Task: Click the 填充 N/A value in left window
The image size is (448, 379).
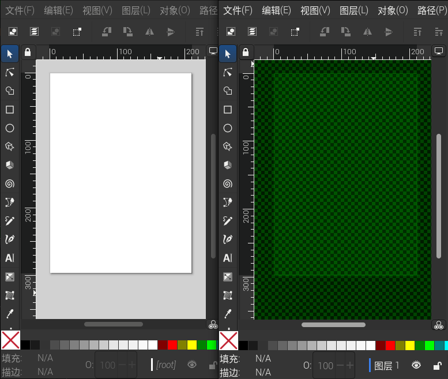Action: (45, 358)
